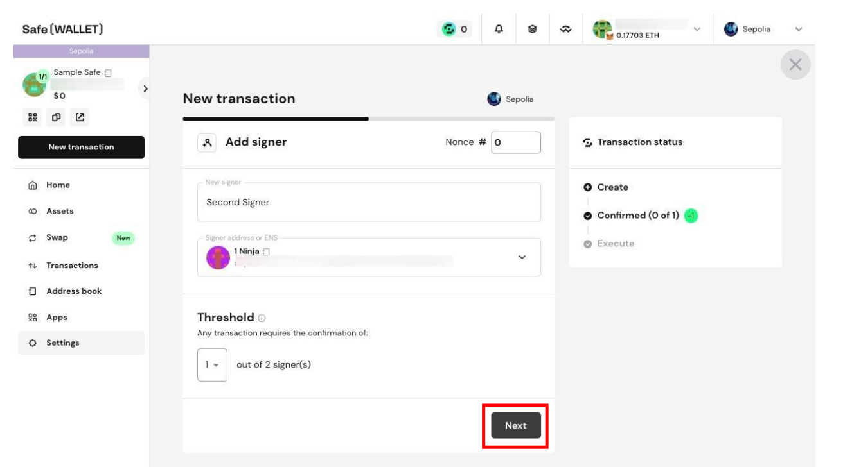Click the "out of 2 signer(s)" text
Image resolution: width=843 pixels, height=467 pixels.
[x=274, y=365]
